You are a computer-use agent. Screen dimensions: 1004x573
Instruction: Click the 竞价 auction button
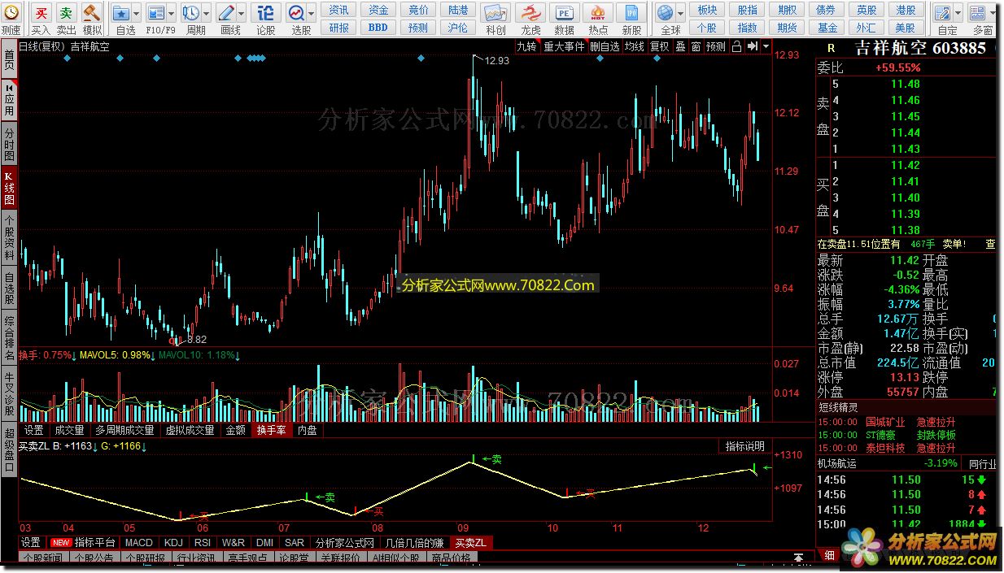[418, 10]
